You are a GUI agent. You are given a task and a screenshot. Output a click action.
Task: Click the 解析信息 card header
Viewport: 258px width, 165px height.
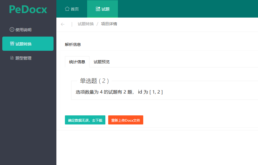[x=159, y=45]
